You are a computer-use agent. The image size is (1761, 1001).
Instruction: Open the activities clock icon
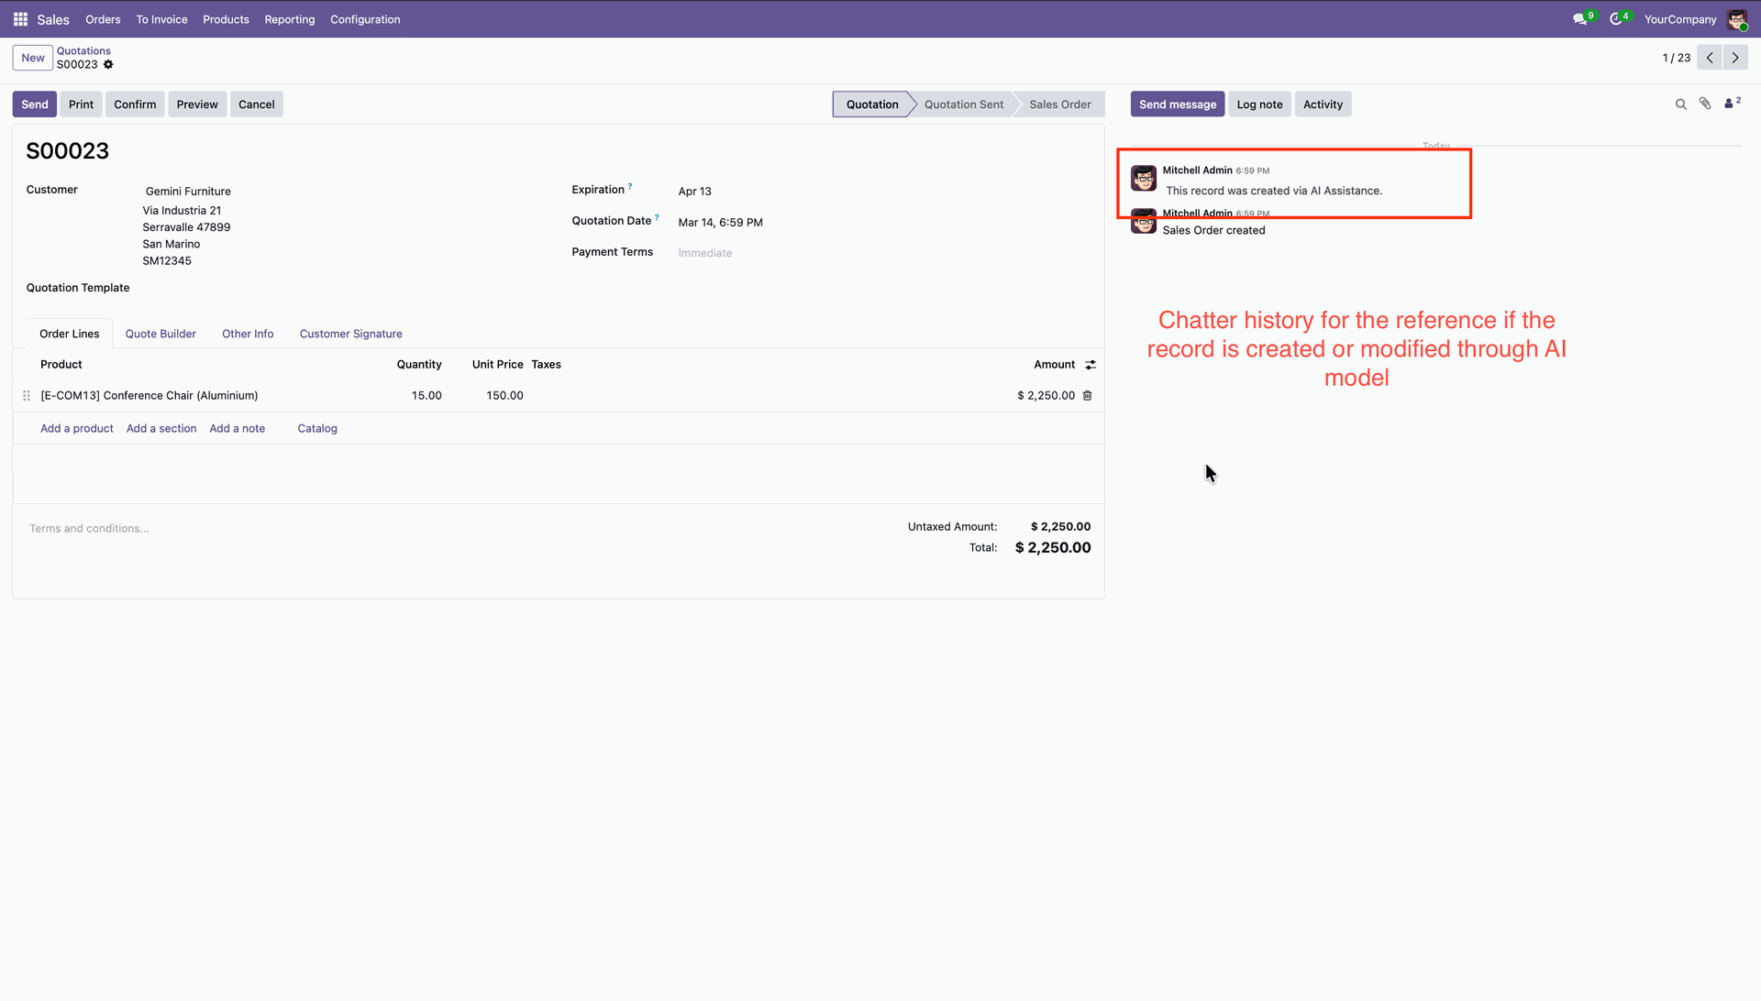tap(1616, 19)
